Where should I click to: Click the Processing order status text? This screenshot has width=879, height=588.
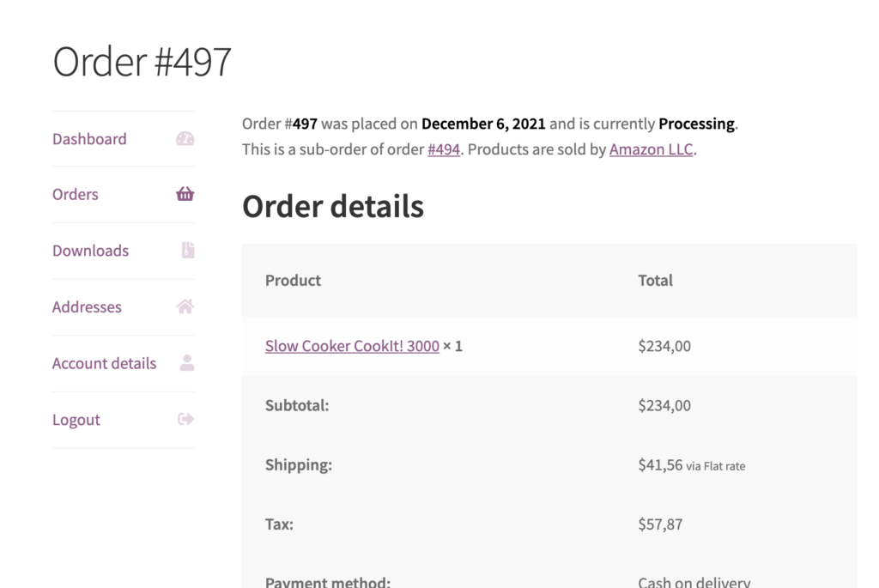click(696, 124)
